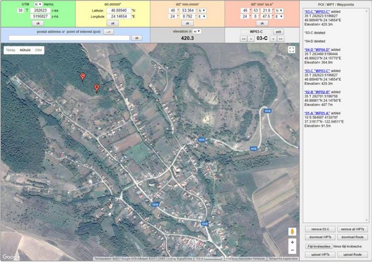
Task: Zoom out on the map
Action: (292, 252)
